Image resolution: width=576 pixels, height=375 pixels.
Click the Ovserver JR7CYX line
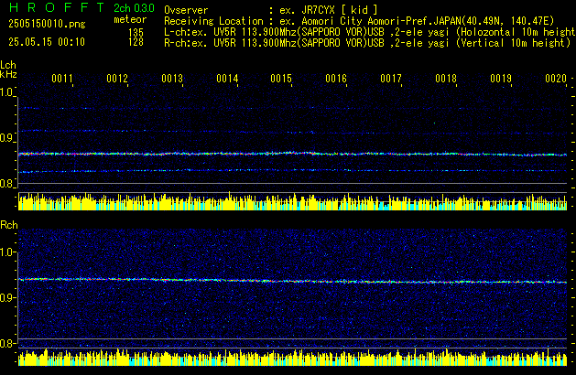tap(271, 10)
